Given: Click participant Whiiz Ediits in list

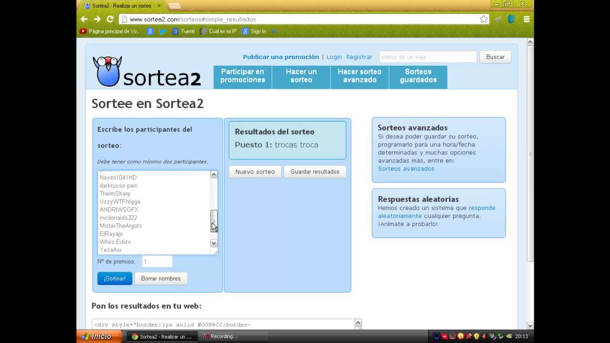Looking at the screenshot, I should [x=115, y=242].
